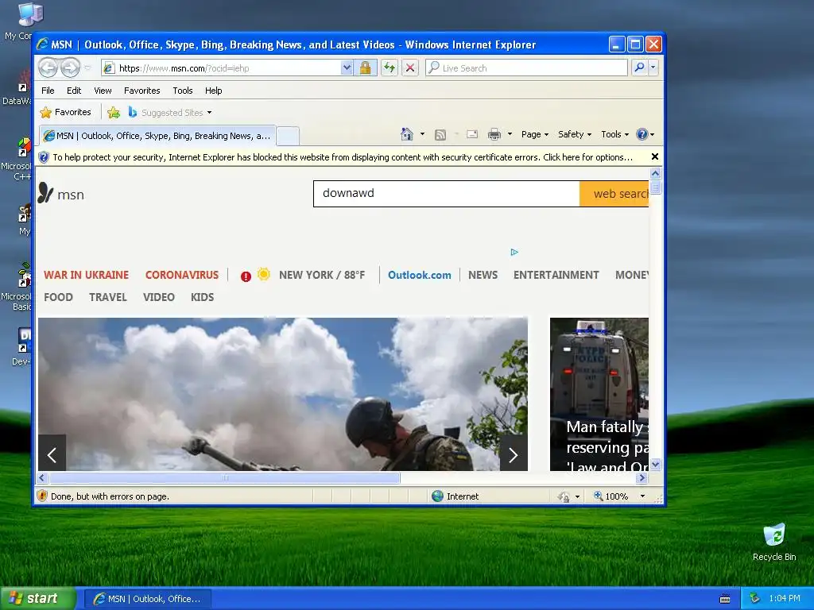The width and height of the screenshot is (814, 610).
Task: Click inside the Live Search box
Action: tap(526, 68)
